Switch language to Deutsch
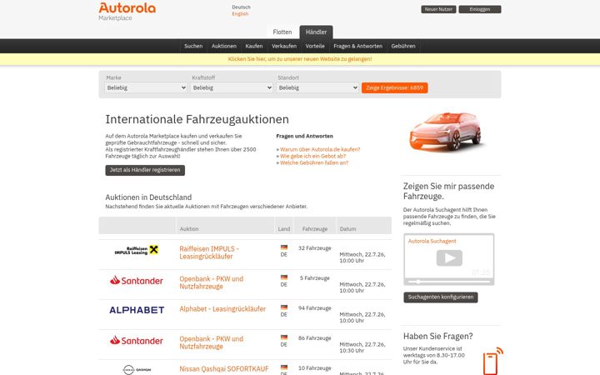Image resolution: width=600 pixels, height=375 pixels. pos(241,7)
